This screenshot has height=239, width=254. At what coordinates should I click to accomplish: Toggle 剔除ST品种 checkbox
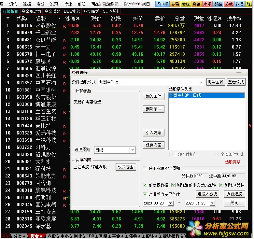[x=221, y=185]
